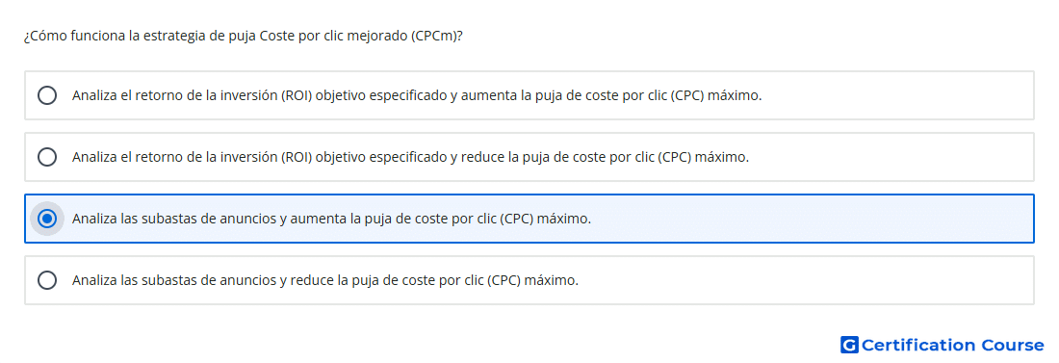Select radio for 'subastas… reduce la puja' answer

pos(47,280)
